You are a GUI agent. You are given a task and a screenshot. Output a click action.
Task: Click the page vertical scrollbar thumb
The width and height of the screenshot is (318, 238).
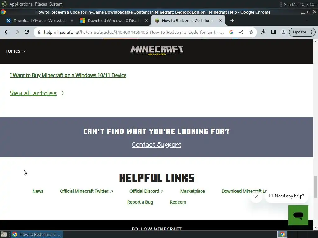[x=316, y=187]
